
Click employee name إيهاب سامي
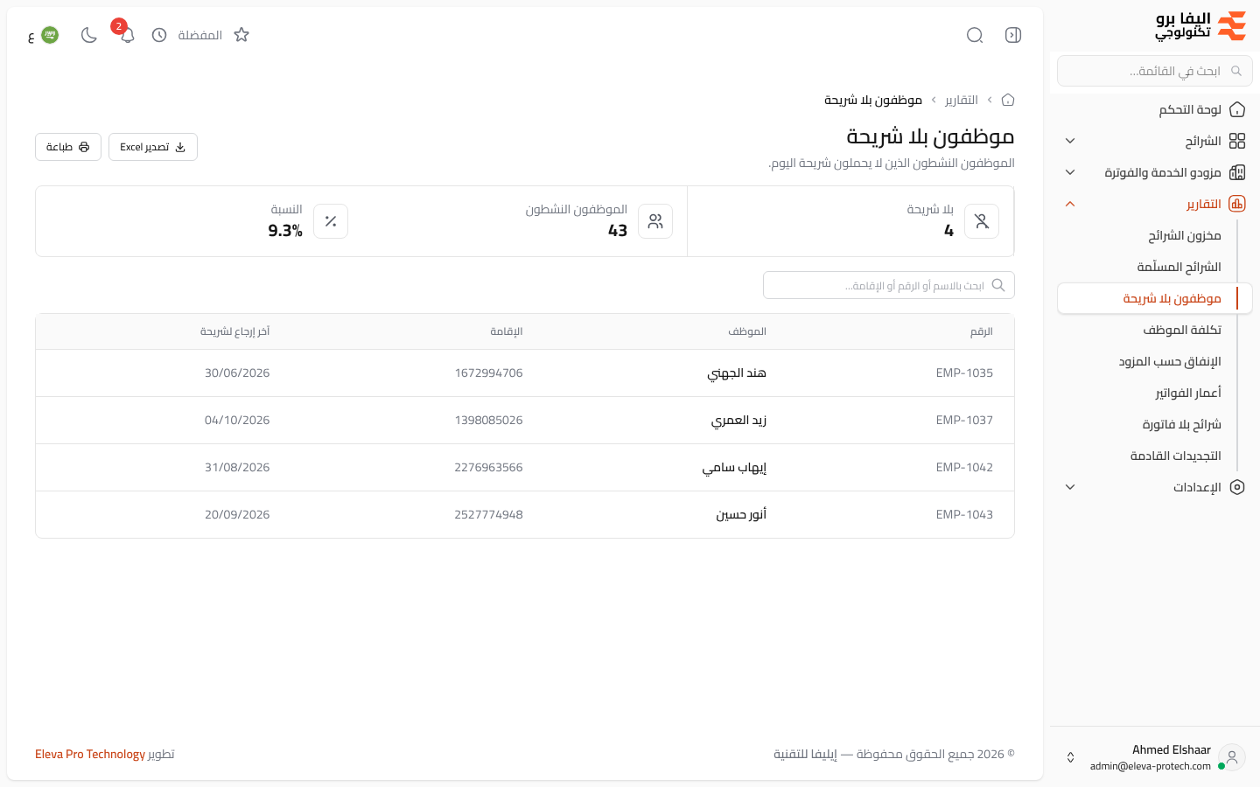tap(734, 467)
